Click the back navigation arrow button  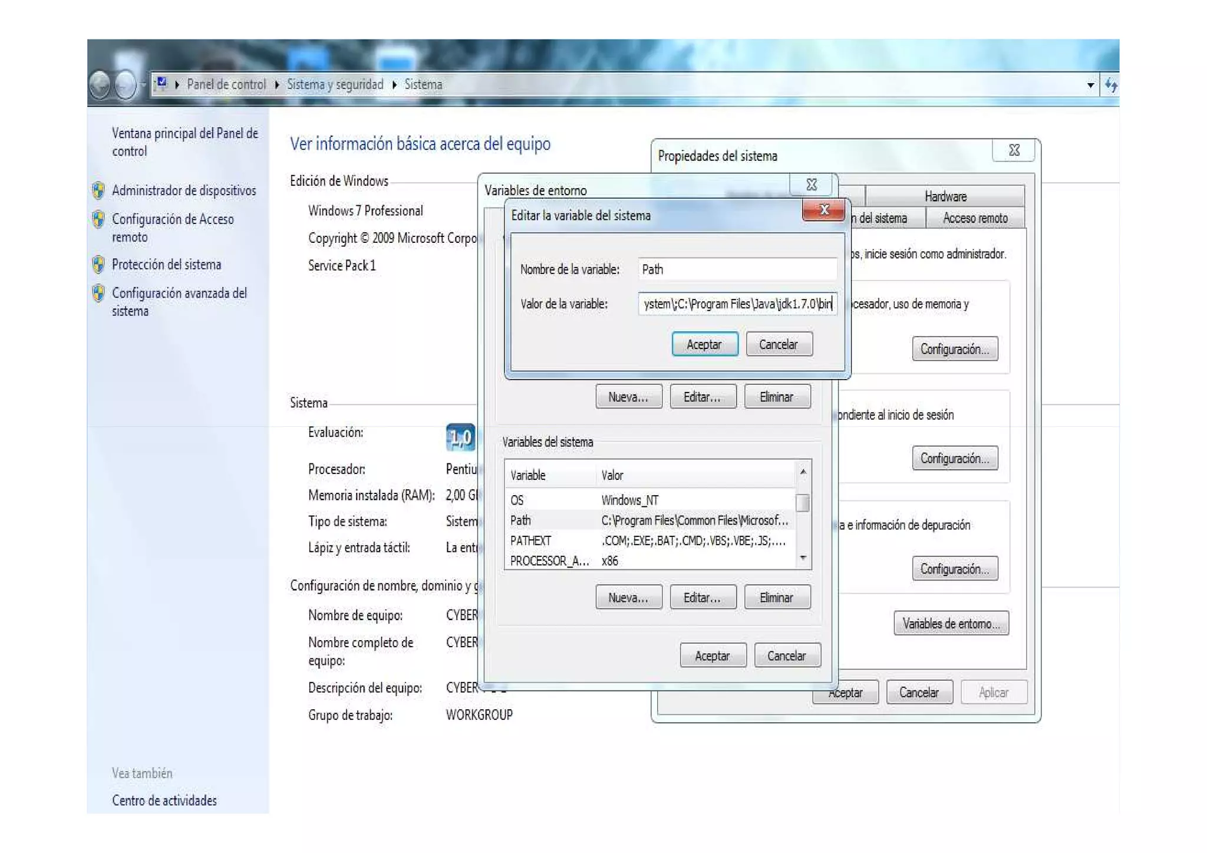tap(100, 85)
